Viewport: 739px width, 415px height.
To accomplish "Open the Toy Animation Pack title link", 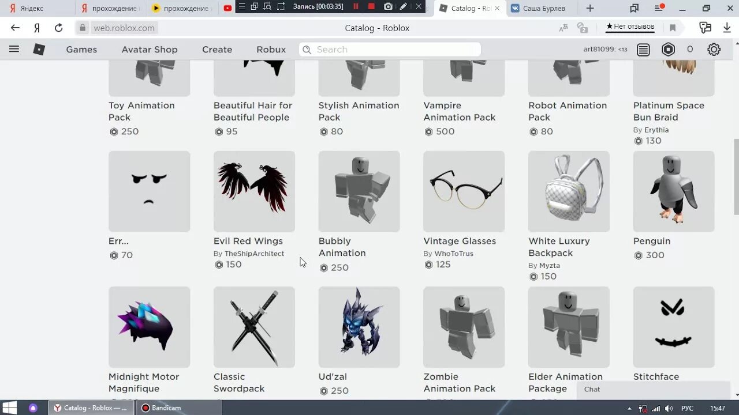I will [141, 111].
